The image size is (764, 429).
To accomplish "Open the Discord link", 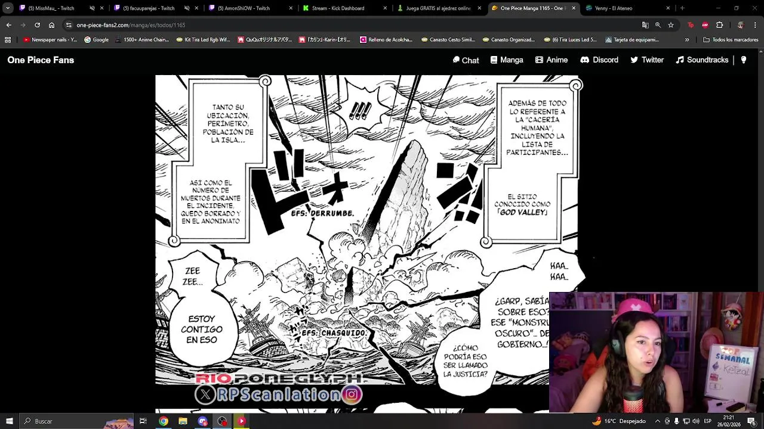I will pyautogui.click(x=599, y=60).
